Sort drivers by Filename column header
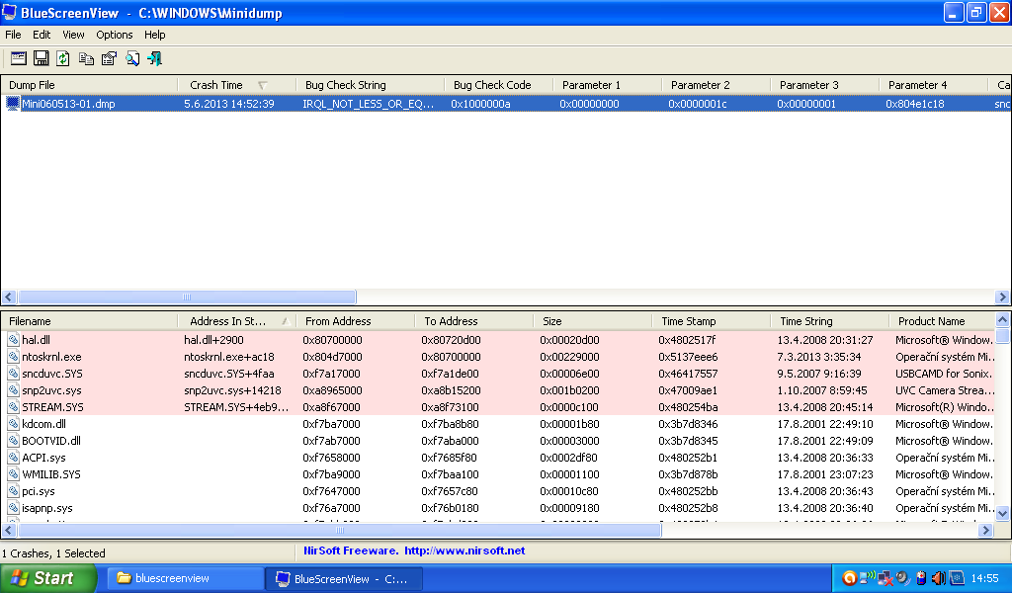Screen dimensions: 1012x593 coord(30,321)
